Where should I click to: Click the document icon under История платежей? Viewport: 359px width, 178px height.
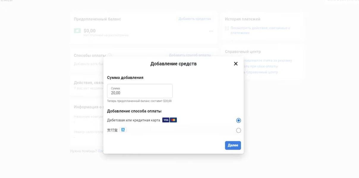[227, 28]
